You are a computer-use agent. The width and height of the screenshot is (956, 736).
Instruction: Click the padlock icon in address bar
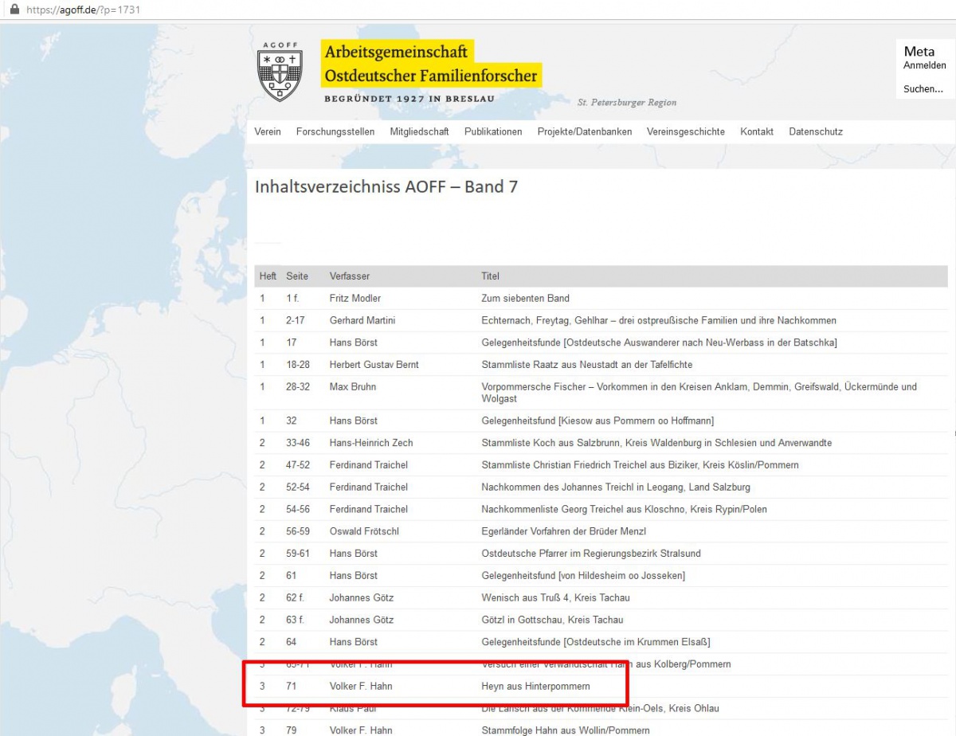pos(14,10)
